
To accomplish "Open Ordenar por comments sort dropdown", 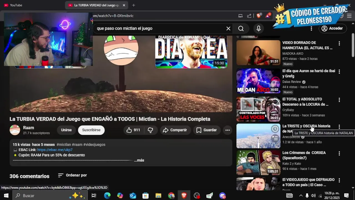I will click(x=72, y=175).
